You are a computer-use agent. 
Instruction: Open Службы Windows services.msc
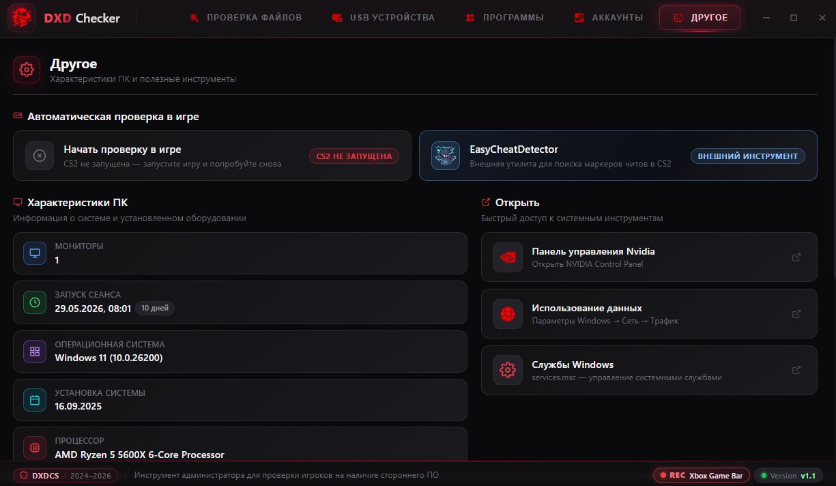point(649,370)
